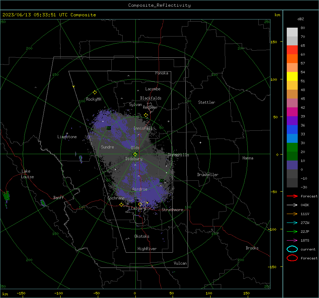
Task: Pick the magenta swatch between 42 and 39 dBZ
Action: [292, 112]
